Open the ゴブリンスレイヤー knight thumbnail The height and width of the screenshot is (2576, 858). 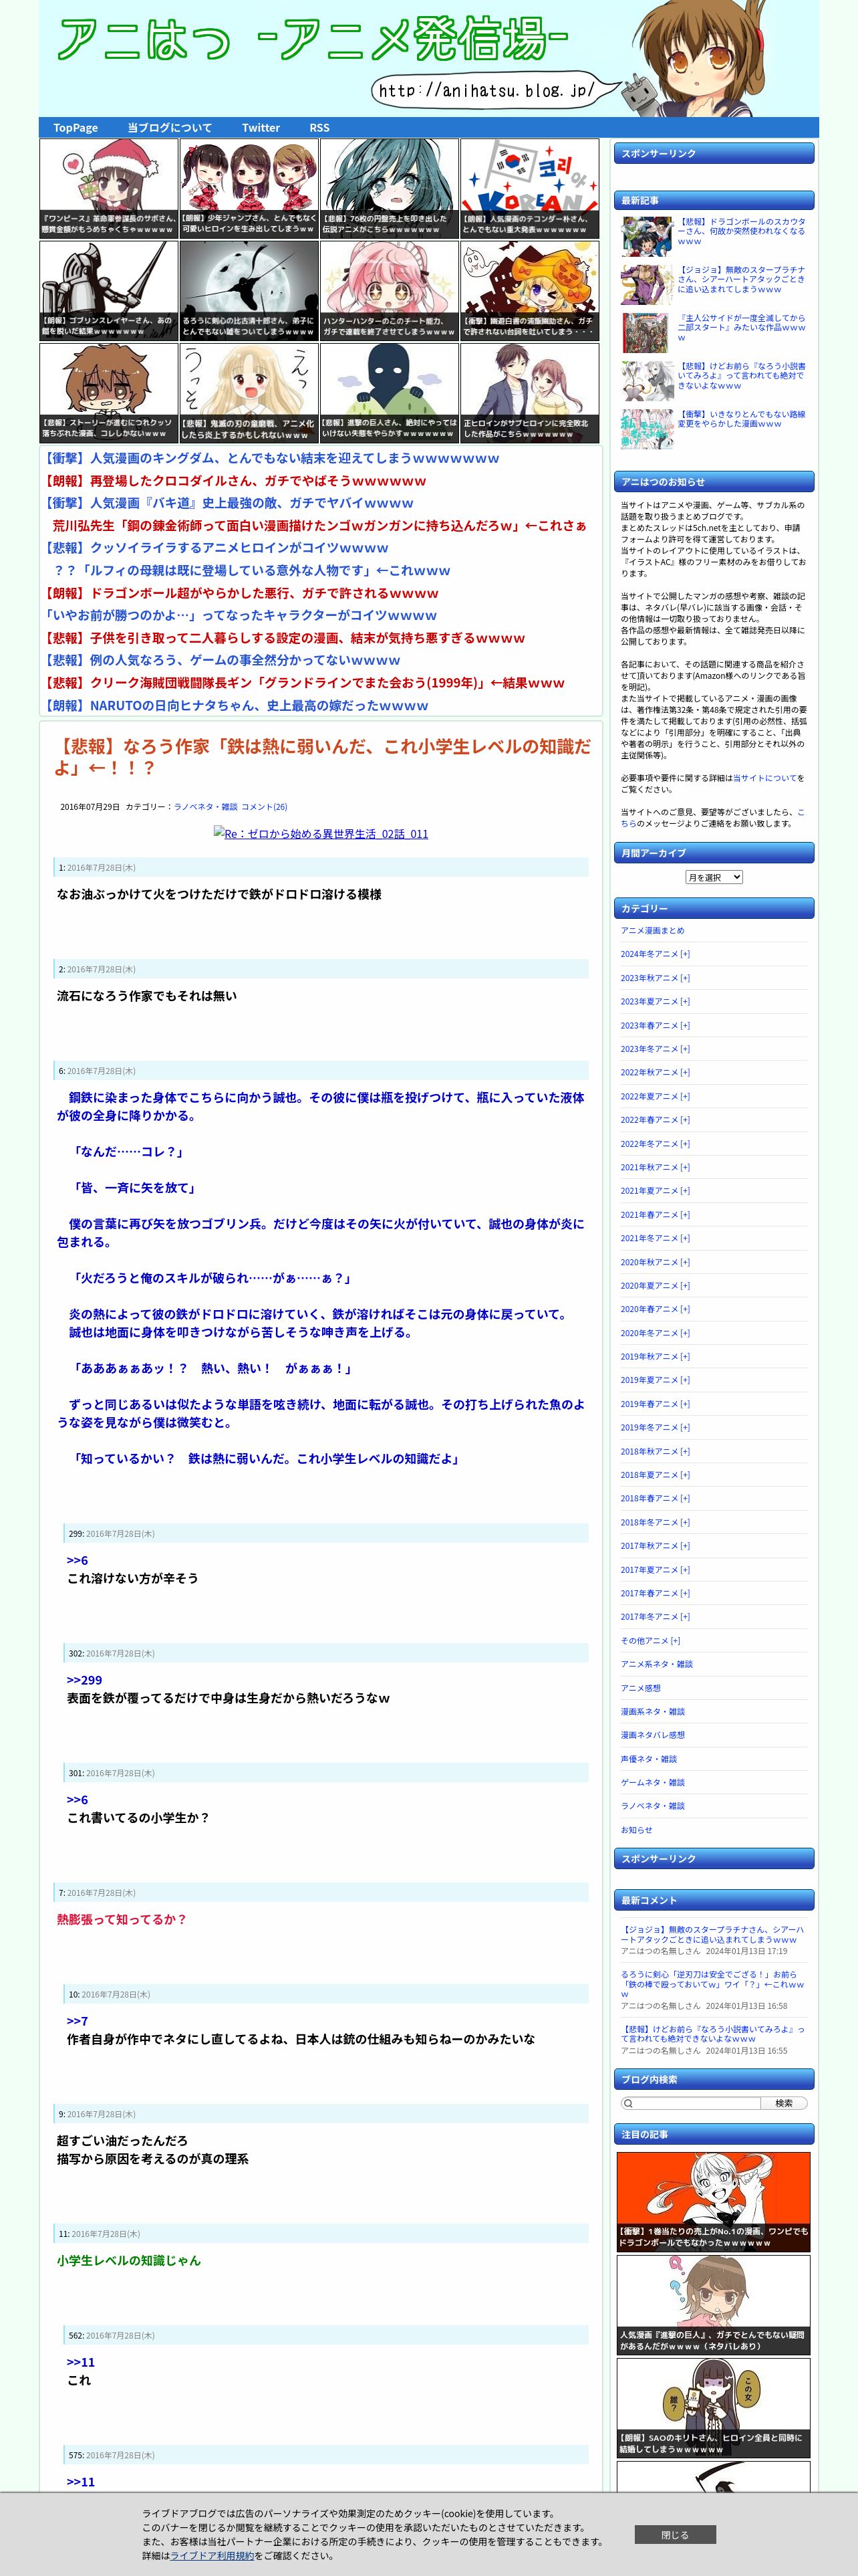(x=109, y=291)
